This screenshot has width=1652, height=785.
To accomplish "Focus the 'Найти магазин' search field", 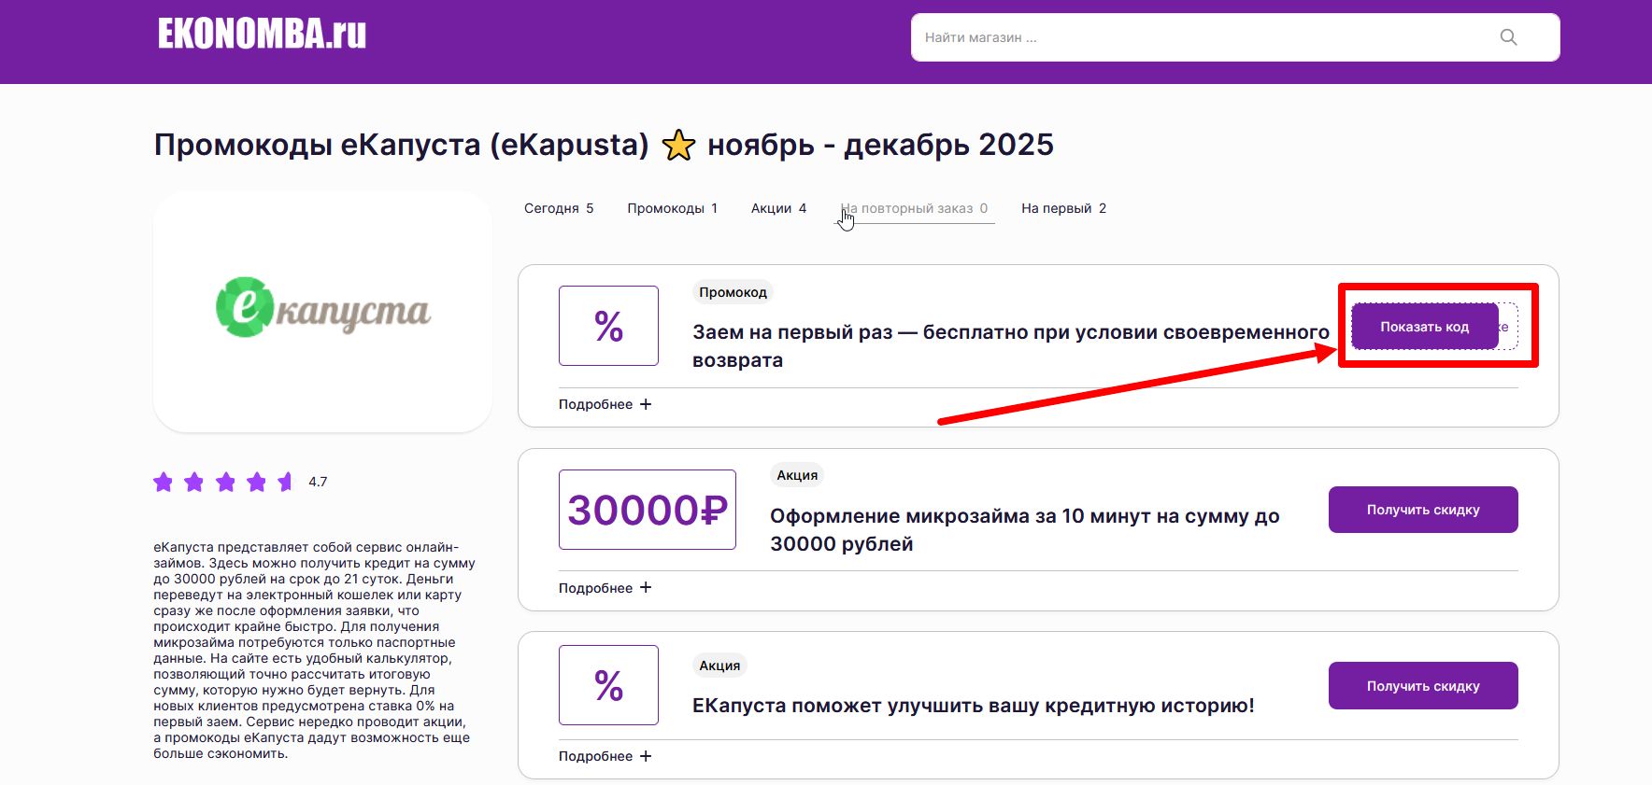I will [1235, 37].
